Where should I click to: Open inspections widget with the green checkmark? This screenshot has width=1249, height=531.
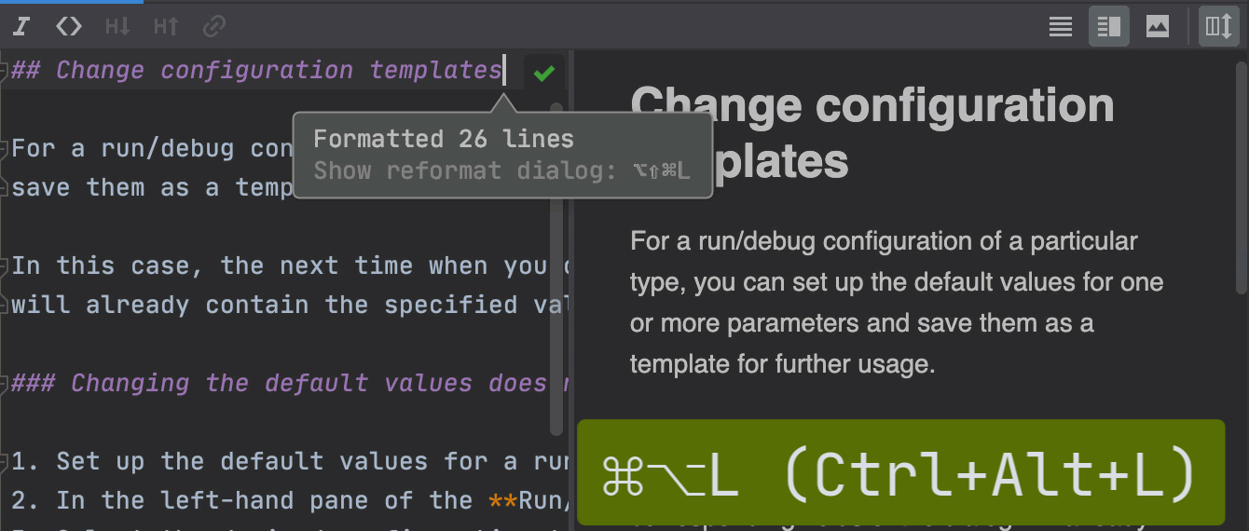pyautogui.click(x=544, y=72)
